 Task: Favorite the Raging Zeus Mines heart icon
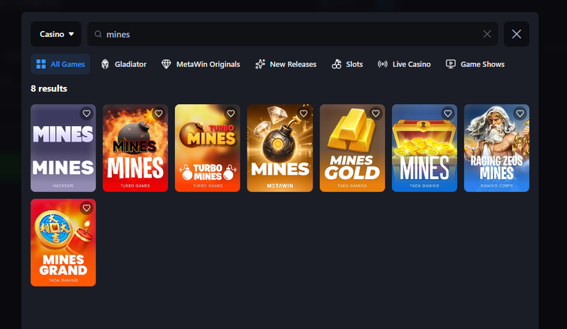520,113
